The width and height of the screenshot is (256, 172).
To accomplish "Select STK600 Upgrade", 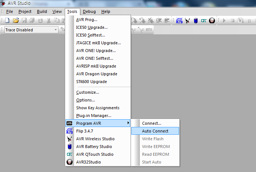I will click(98, 82).
